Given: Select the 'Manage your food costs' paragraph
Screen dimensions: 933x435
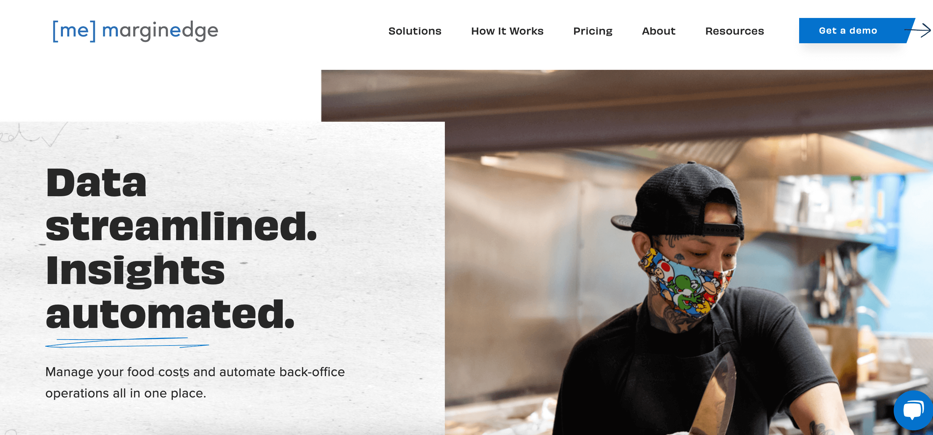Looking at the screenshot, I should (195, 382).
